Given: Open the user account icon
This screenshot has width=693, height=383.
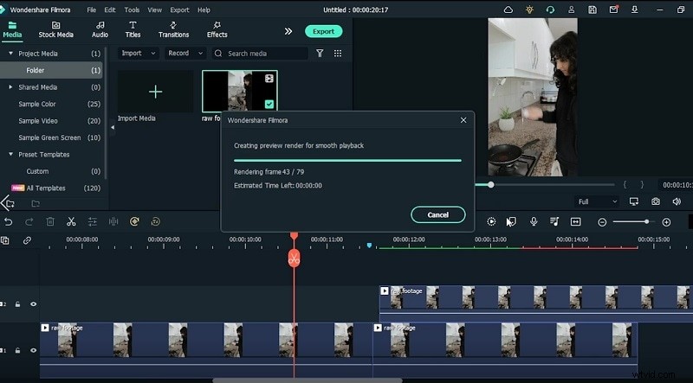Looking at the screenshot, I should (x=572, y=10).
